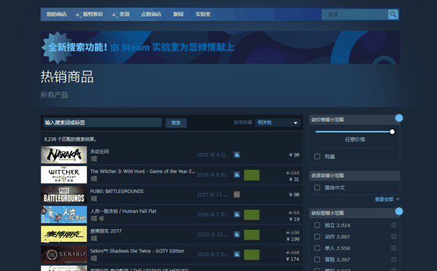Click the Witcher Wild Hunt thumbnail
437x271 pixels.
pos(64,175)
